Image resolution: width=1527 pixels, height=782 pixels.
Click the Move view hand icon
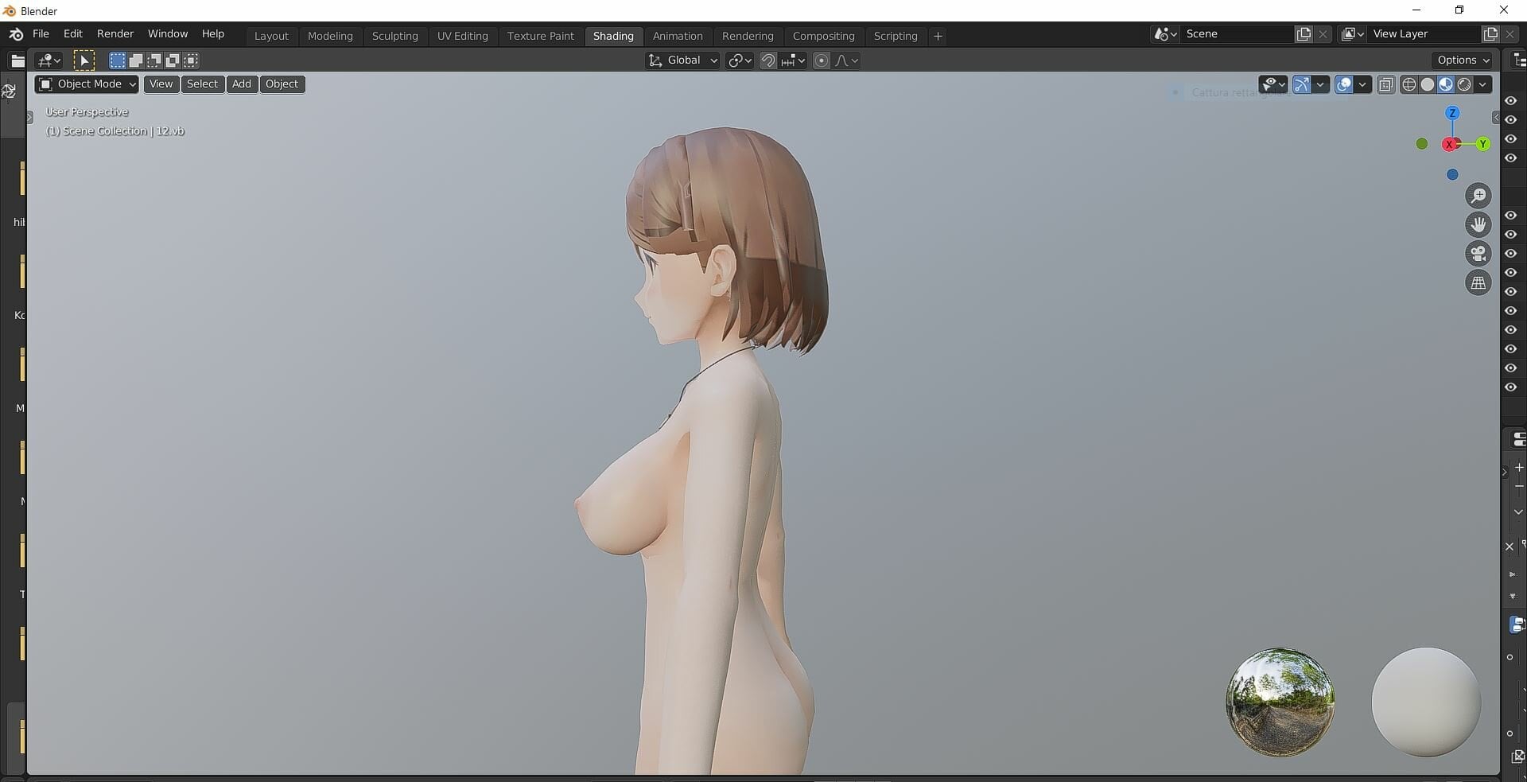pos(1478,225)
